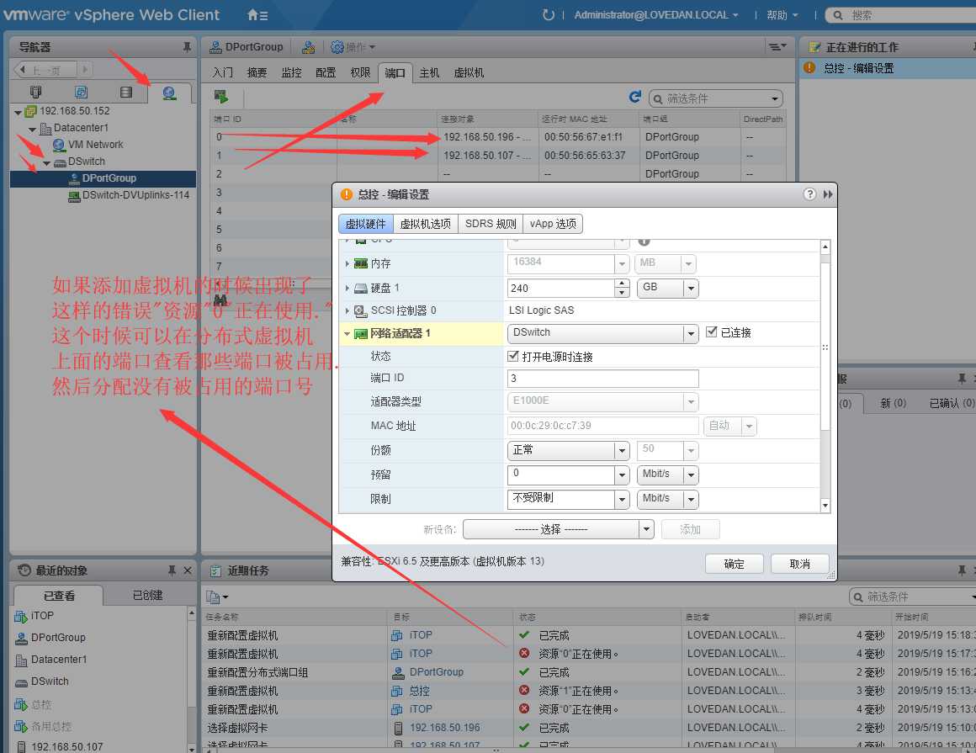Pin the Recent Tasks panel

(962, 570)
